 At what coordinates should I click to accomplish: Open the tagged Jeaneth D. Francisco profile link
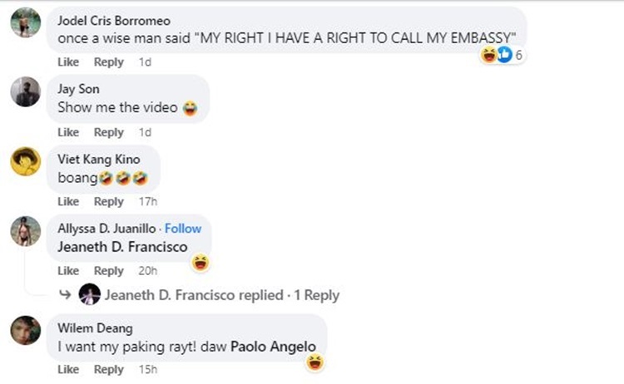(122, 247)
